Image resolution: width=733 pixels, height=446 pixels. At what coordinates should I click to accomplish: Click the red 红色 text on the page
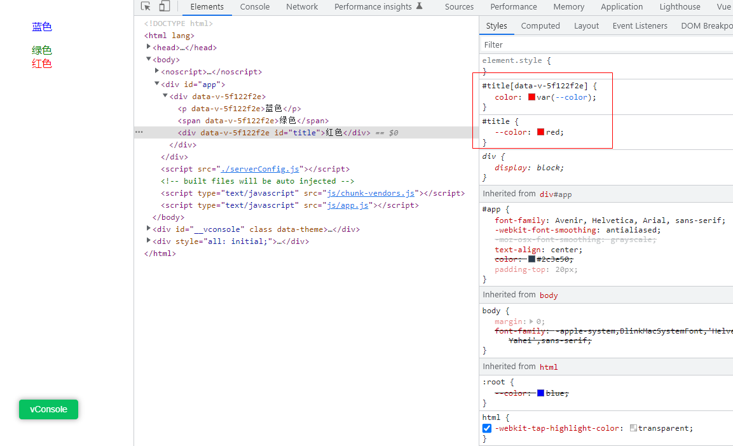41,64
